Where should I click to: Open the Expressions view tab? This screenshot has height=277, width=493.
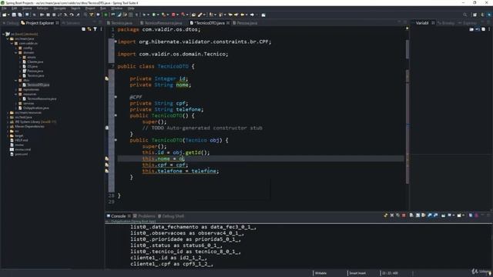tap(468, 23)
